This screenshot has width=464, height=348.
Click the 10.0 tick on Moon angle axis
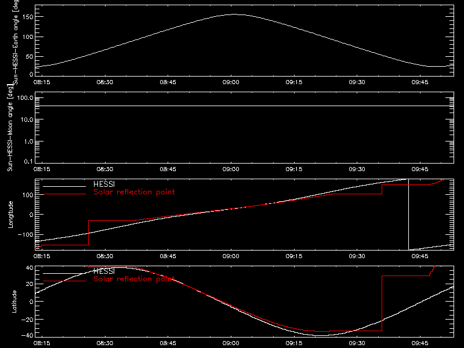pos(27,119)
